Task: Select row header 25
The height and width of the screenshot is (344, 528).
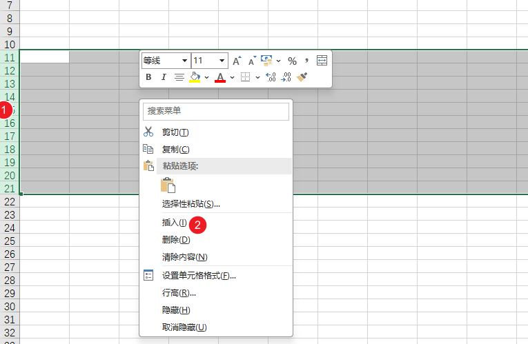Action: pos(10,241)
